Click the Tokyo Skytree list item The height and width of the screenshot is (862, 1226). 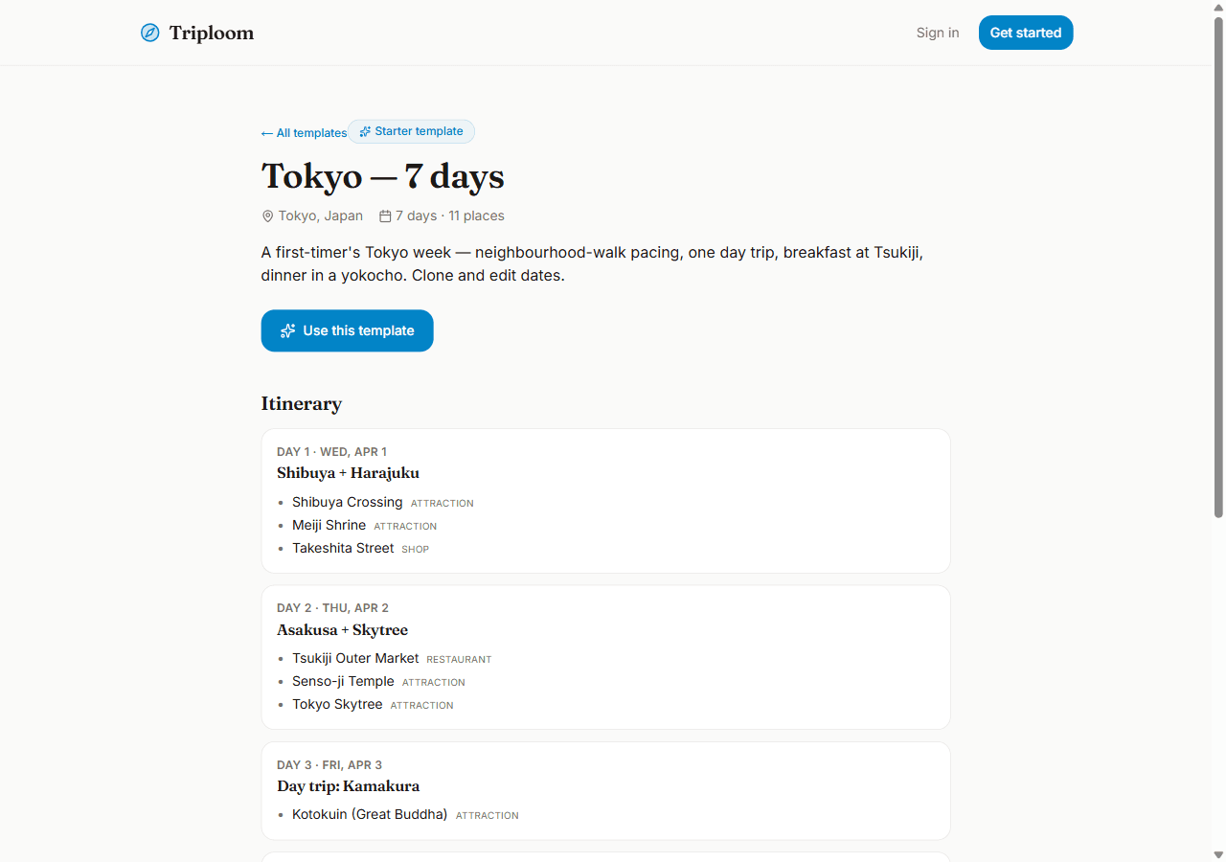(x=337, y=705)
